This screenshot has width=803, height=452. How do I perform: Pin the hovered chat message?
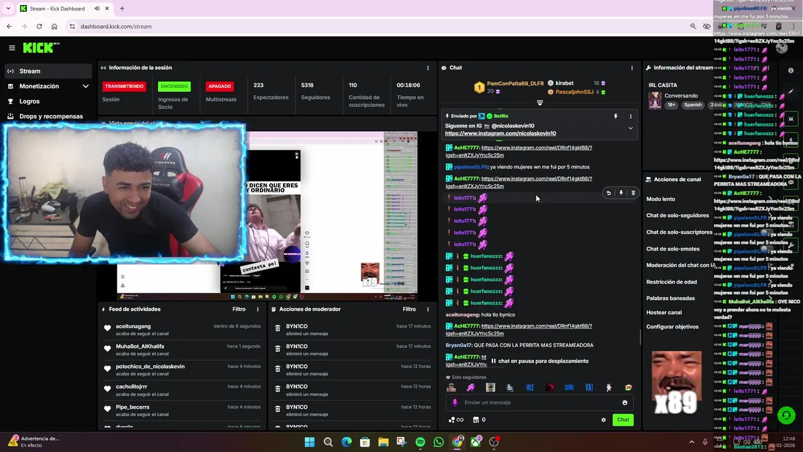click(x=620, y=193)
